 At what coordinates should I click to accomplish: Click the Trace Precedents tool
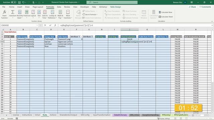112,11
